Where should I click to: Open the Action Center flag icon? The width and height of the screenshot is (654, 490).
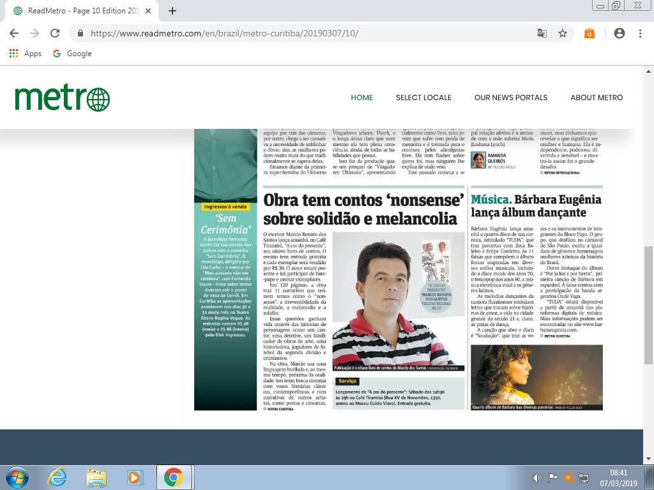tap(552, 477)
